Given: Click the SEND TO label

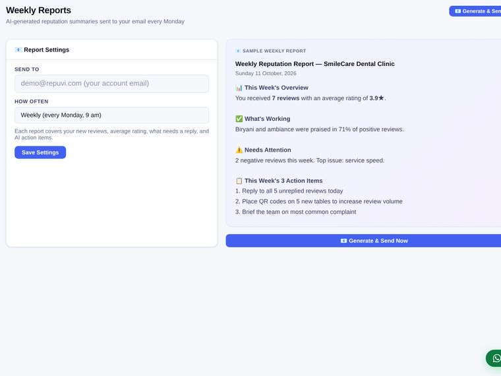Looking at the screenshot, I should coord(27,69).
